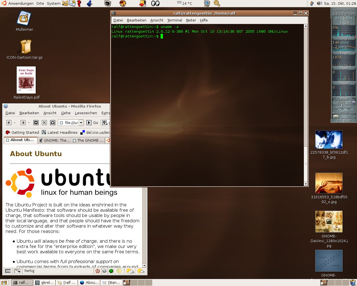This screenshot has height=286, width=357.
Task: Open the terminal Bearbeiten menu
Action: (136, 20)
